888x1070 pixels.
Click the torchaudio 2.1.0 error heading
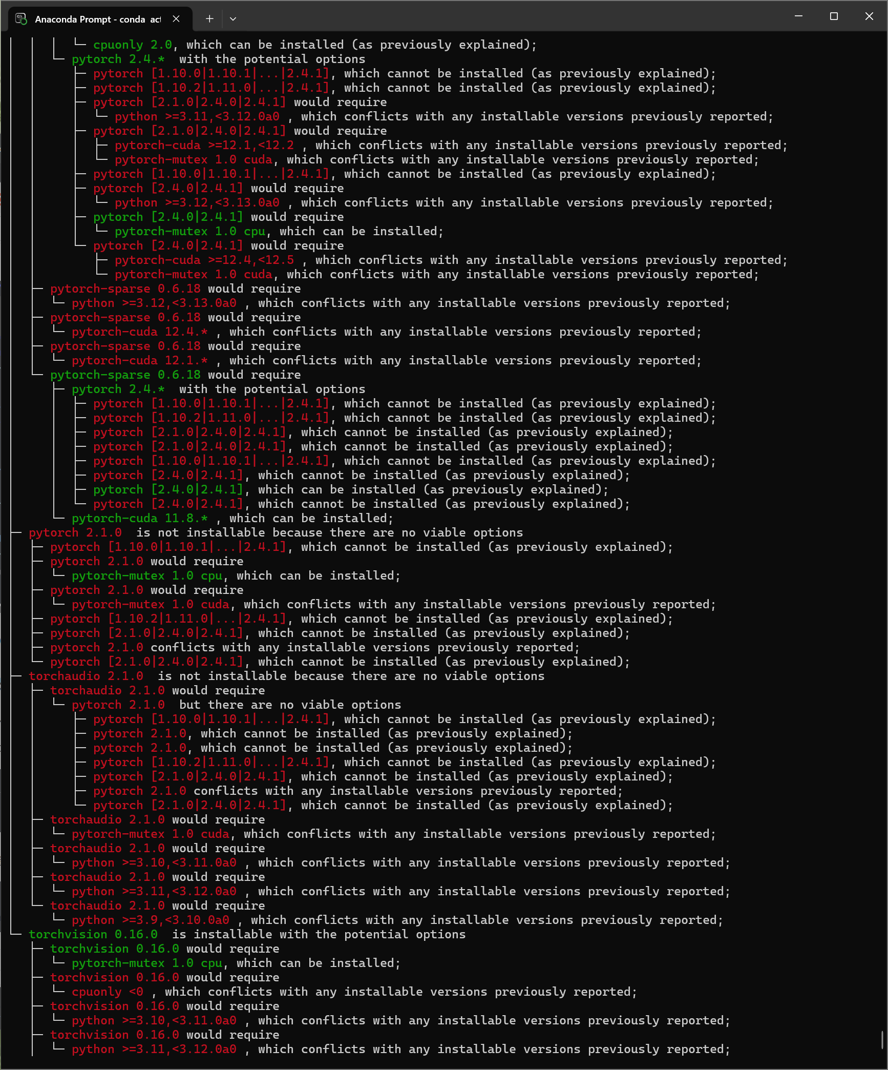(x=86, y=676)
